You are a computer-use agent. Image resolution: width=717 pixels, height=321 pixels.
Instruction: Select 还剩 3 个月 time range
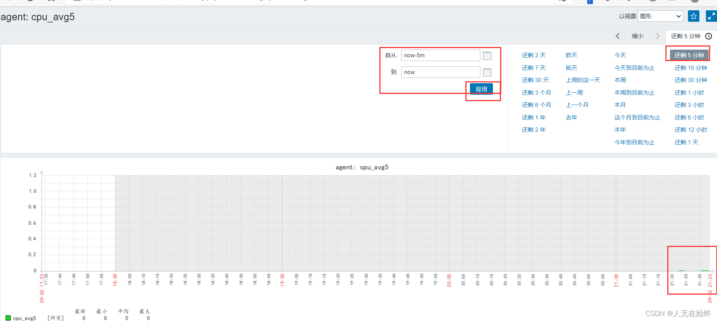[x=537, y=92]
